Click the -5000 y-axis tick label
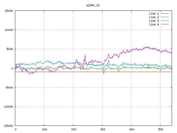Screen dimensions: 177x133 tap(9, 87)
